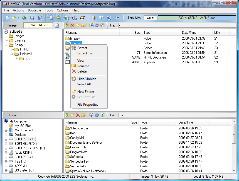Click the Burn CD/DVD image flame icon

pyautogui.click(x=82, y=18)
